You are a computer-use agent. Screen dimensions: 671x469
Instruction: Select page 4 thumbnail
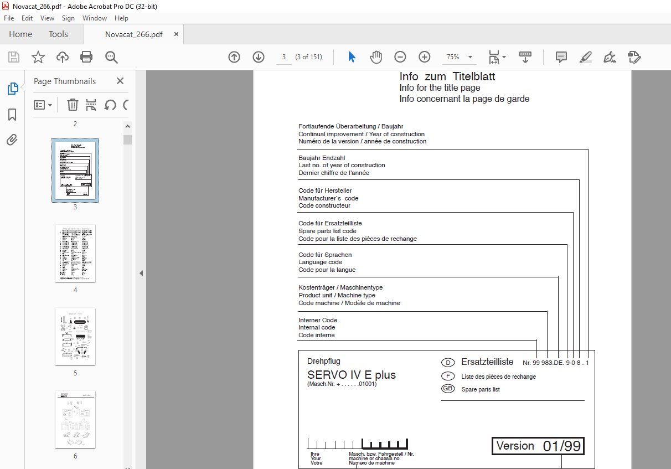(x=75, y=253)
